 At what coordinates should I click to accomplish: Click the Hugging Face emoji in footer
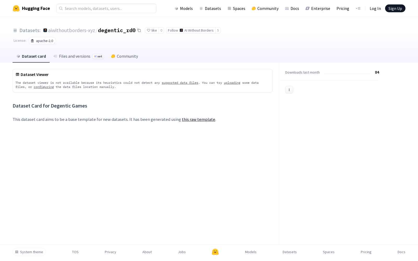[x=215, y=252]
